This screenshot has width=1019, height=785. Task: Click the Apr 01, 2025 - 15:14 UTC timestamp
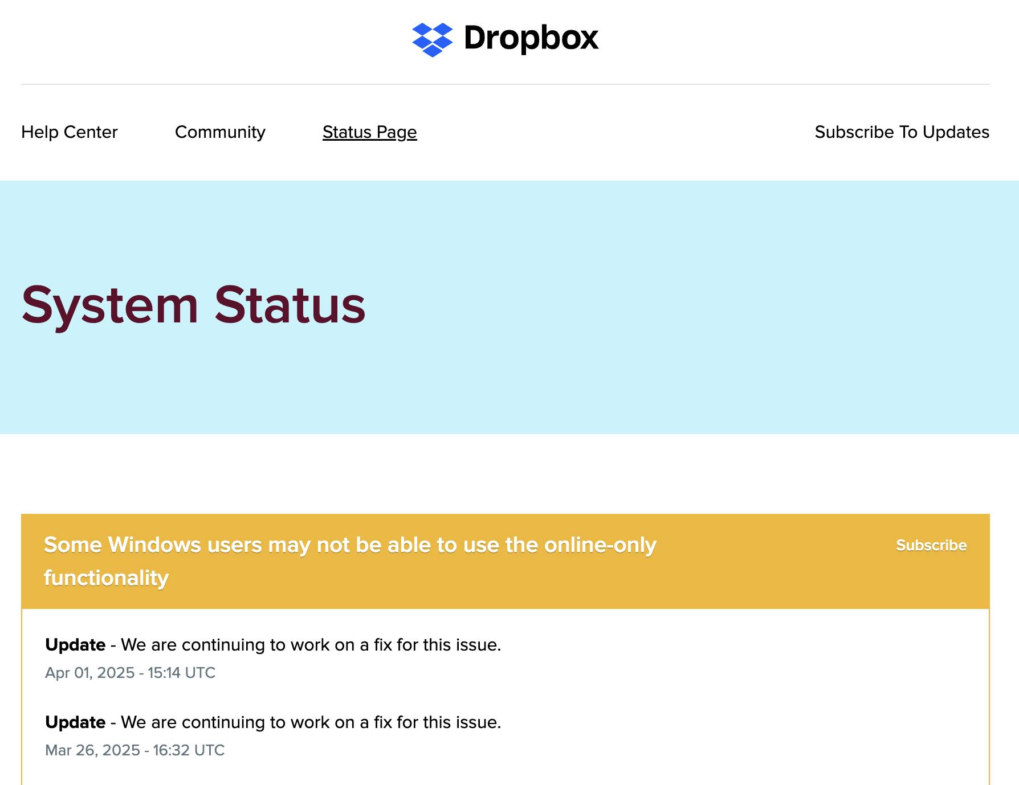point(131,673)
